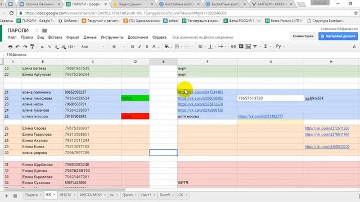Open the text color picker
The height and width of the screenshot is (202, 360).
point(154,47)
